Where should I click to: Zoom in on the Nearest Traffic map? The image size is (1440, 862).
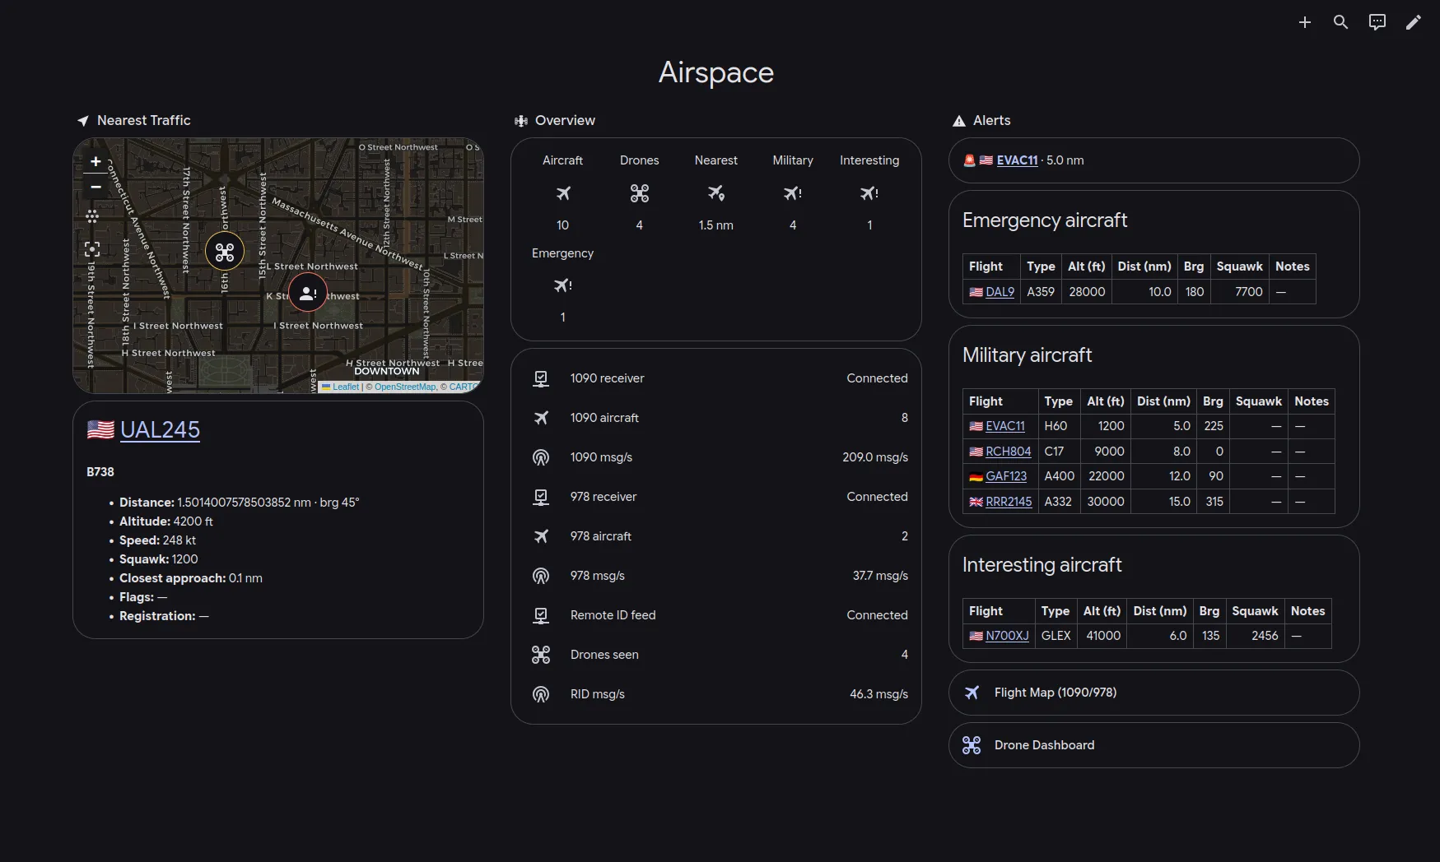[96, 162]
